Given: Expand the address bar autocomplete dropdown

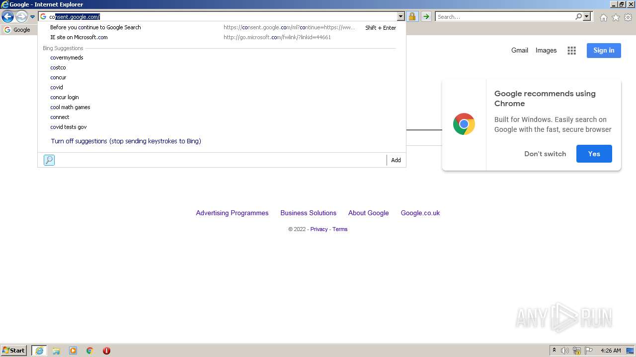Looking at the screenshot, I should (x=401, y=17).
